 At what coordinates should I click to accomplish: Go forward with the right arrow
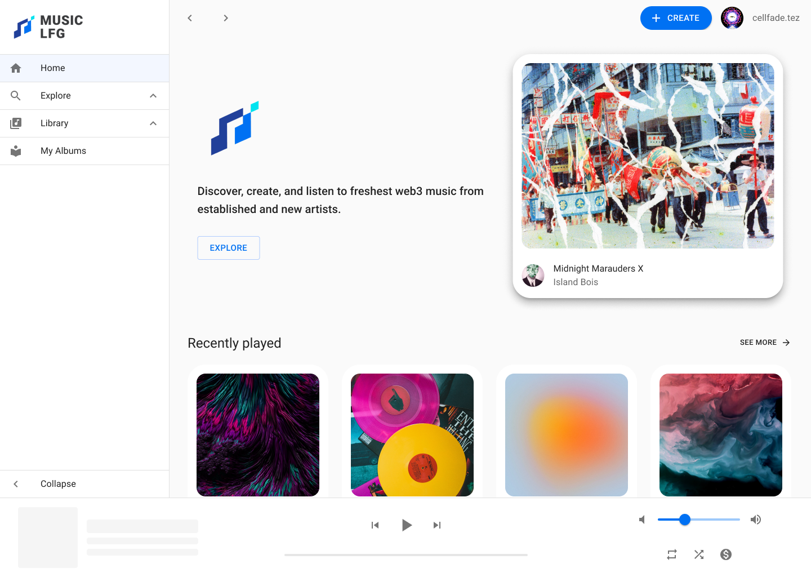pyautogui.click(x=226, y=18)
